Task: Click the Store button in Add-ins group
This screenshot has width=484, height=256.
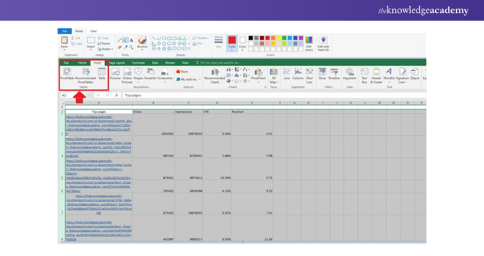Action: tap(182, 72)
